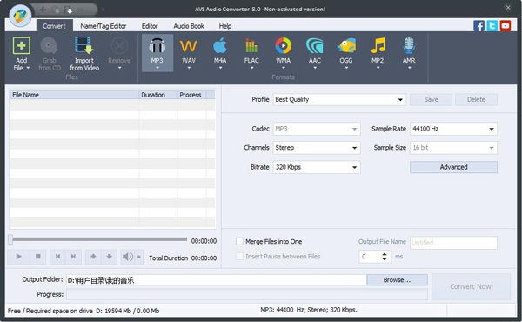The height and width of the screenshot is (322, 522).
Task: Expand MP3 format options arrow
Action: pyautogui.click(x=157, y=68)
